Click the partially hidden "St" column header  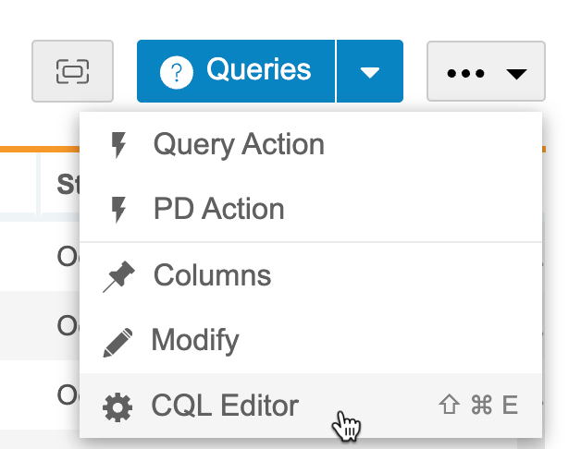tap(67, 184)
